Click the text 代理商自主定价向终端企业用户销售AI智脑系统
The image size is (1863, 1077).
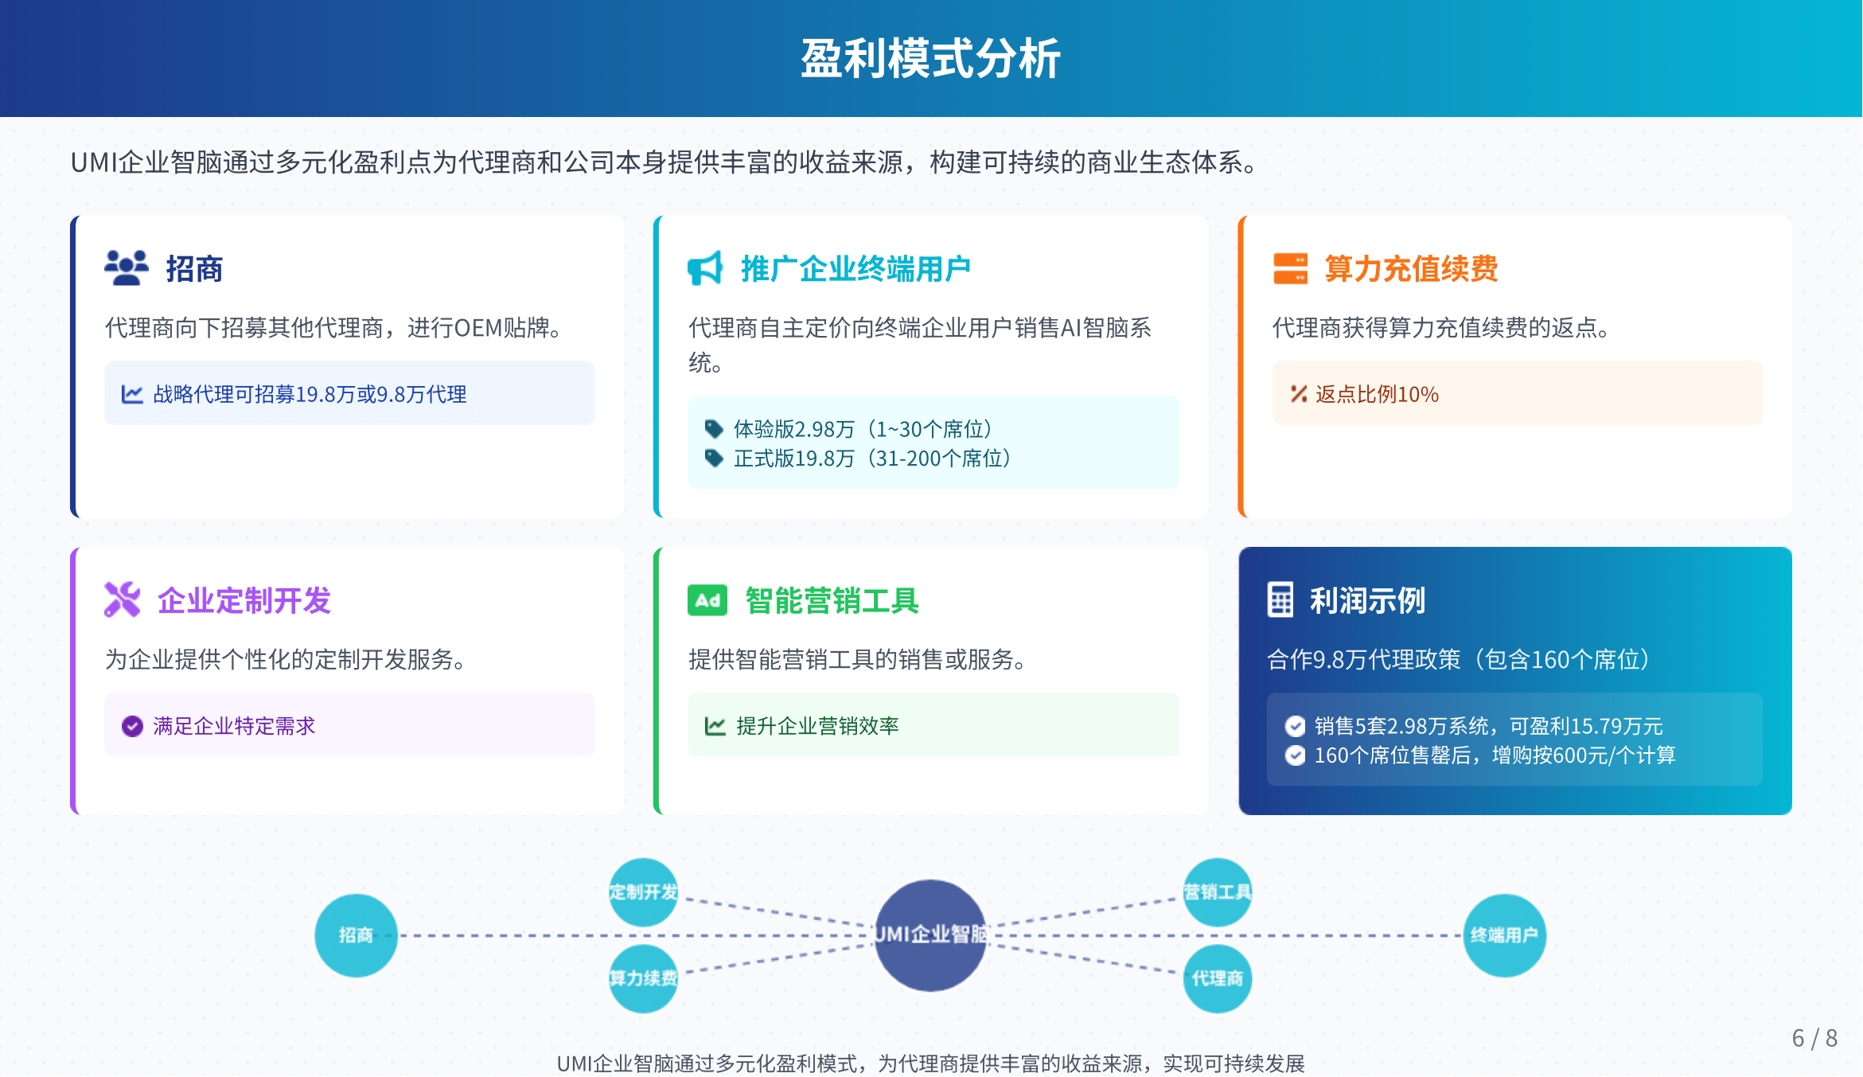(920, 345)
